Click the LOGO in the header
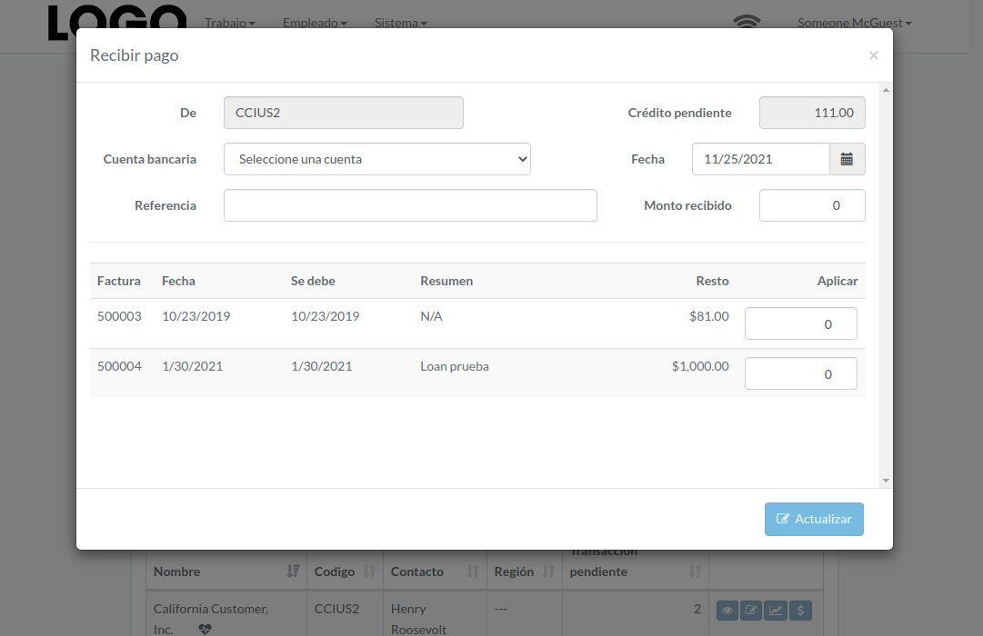Viewport: 983px width, 636px height. 117,23
